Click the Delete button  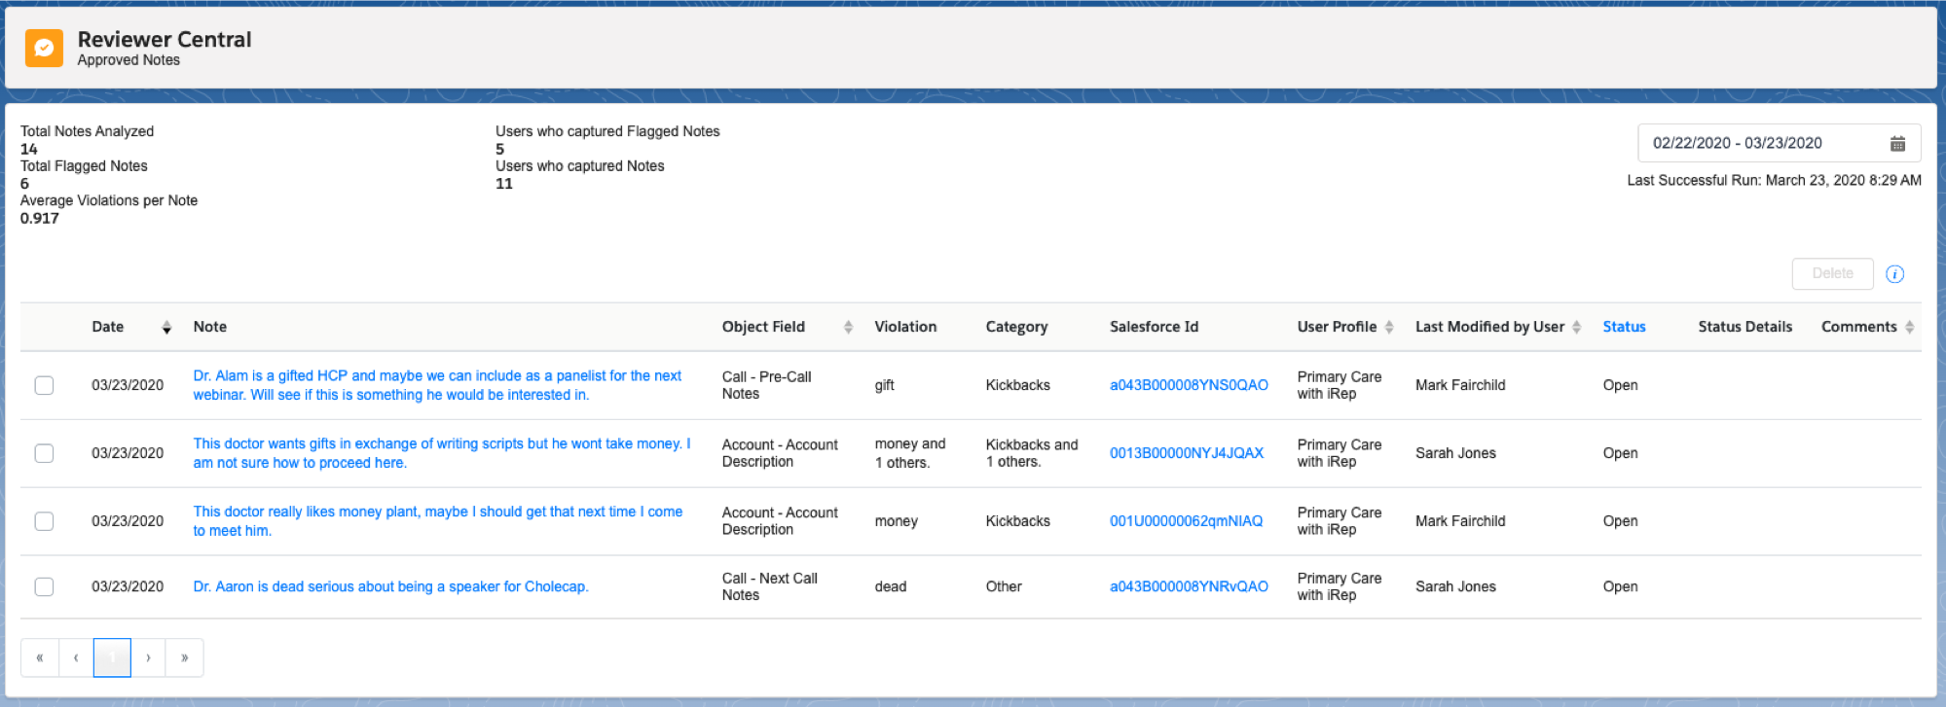click(x=1831, y=274)
